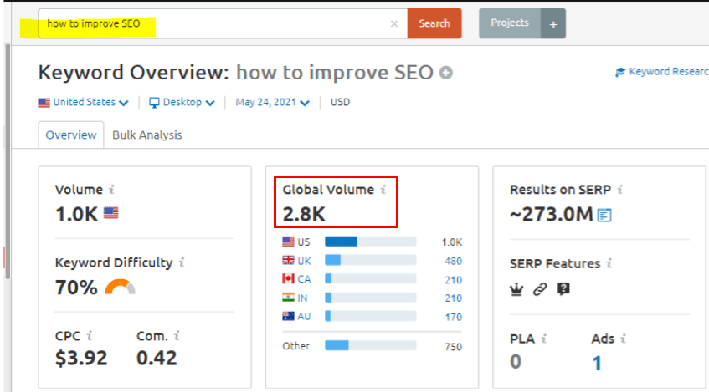Click the clear (x) icon in search box
The width and height of the screenshot is (709, 392).
(394, 24)
